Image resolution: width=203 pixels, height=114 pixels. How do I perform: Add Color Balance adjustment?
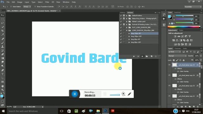177,40
